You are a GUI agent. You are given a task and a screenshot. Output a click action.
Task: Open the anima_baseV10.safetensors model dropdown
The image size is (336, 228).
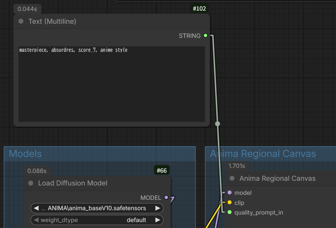[x=97, y=208]
